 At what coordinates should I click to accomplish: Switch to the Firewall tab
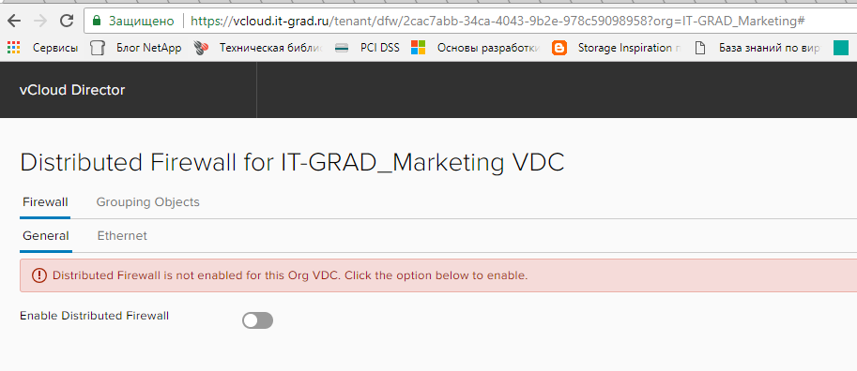click(45, 202)
